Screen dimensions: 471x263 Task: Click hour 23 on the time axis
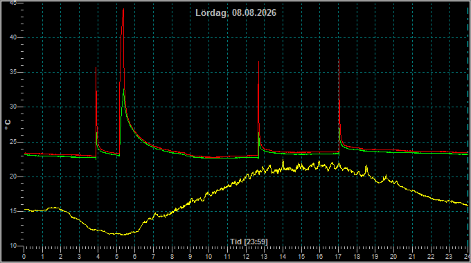pos(449,257)
